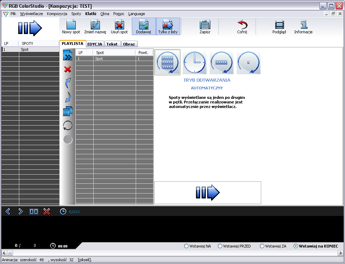This screenshot has height=264, width=345.
Task: Select Spot entry in playlist table
Action: [114, 59]
